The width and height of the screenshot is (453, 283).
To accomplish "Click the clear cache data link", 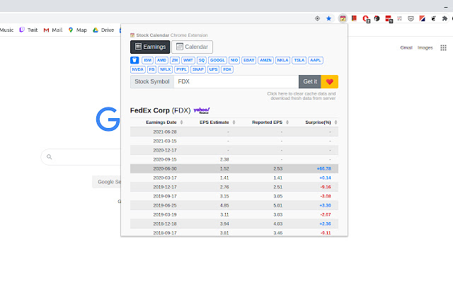I will pos(302,96).
